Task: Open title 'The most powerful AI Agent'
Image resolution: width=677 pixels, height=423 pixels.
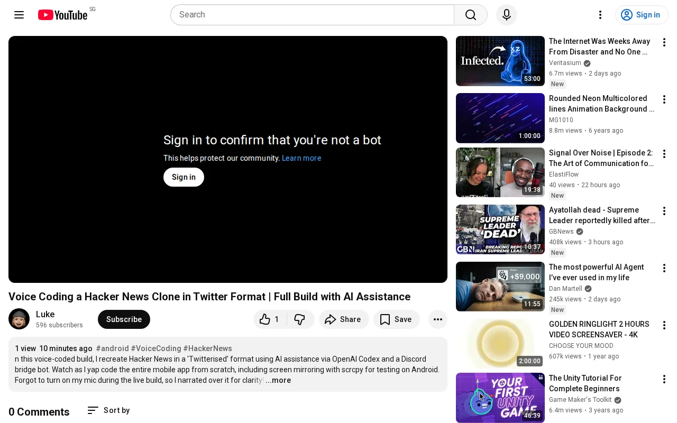Action: point(597,272)
